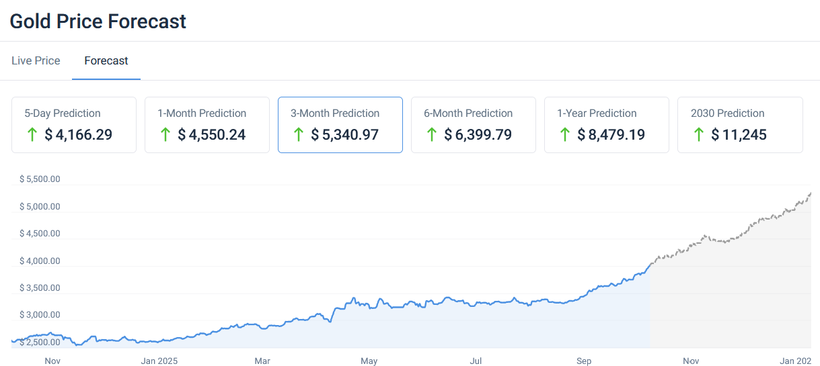
Task: Click the $ 3,000.00 y-axis label
Action: [40, 315]
